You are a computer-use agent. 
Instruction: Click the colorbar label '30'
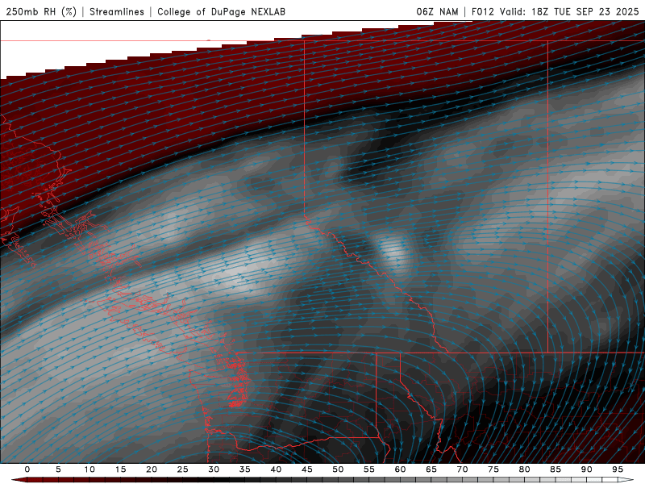click(214, 469)
